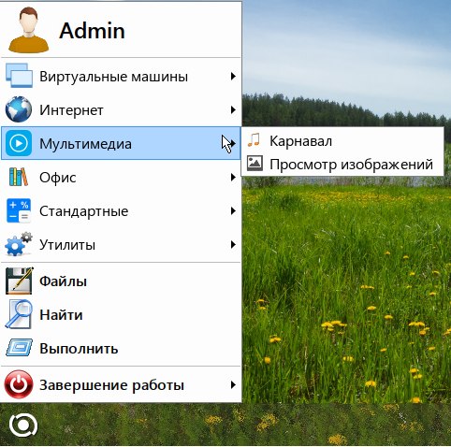
Task: Open Файлы file manager entry
Action: (x=121, y=281)
